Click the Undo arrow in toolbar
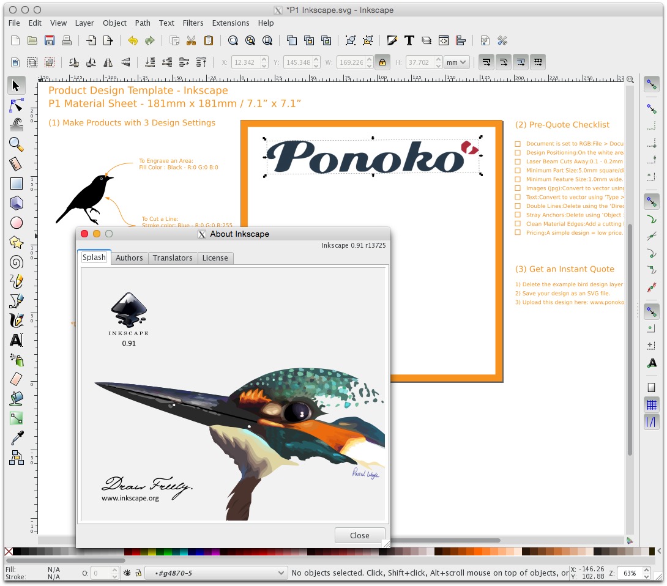667x586 pixels. [x=133, y=41]
